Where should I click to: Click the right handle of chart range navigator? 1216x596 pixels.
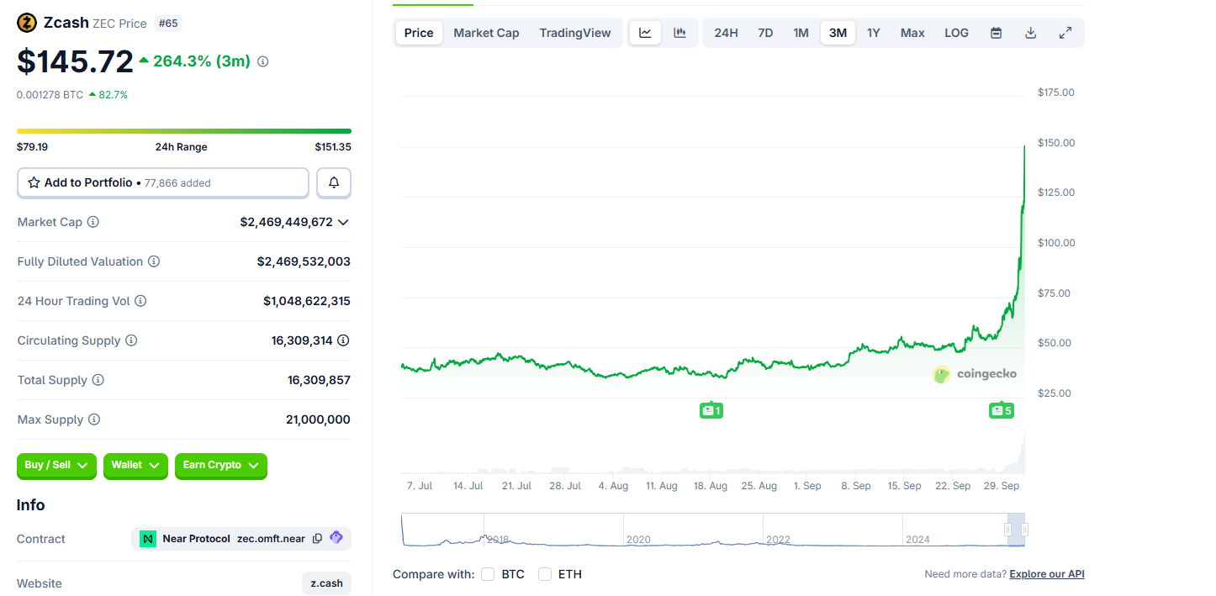click(x=1024, y=530)
